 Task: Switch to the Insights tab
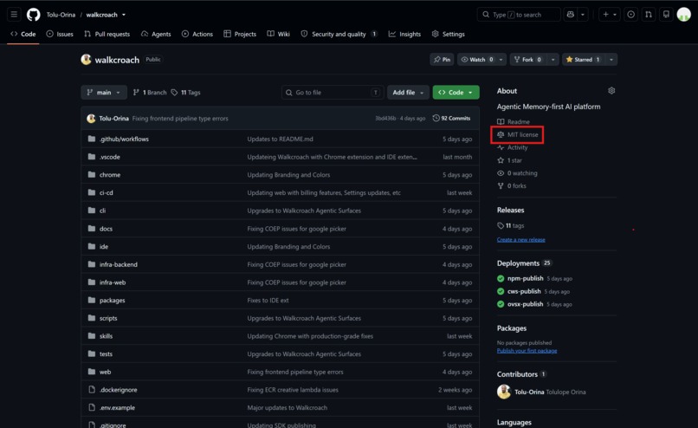pyautogui.click(x=404, y=34)
